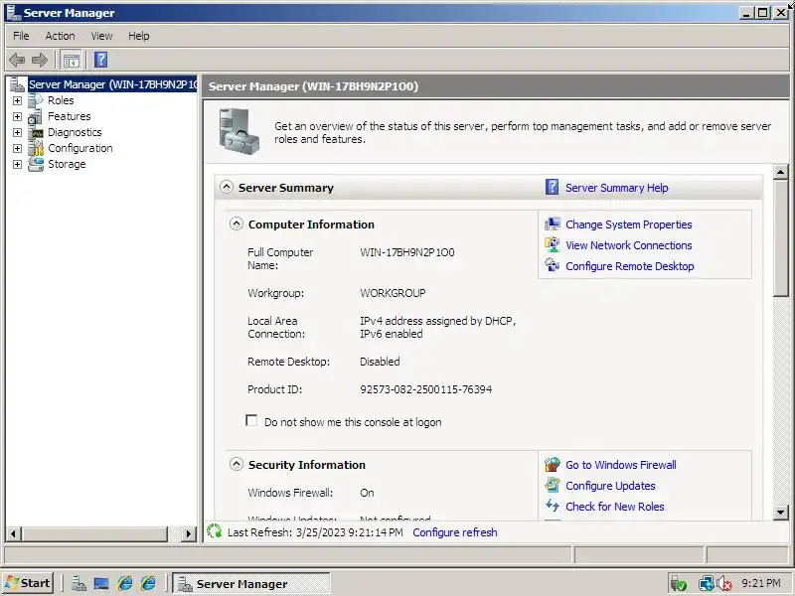This screenshot has width=795, height=596.
Task: Click the Start button
Action: coord(28,583)
